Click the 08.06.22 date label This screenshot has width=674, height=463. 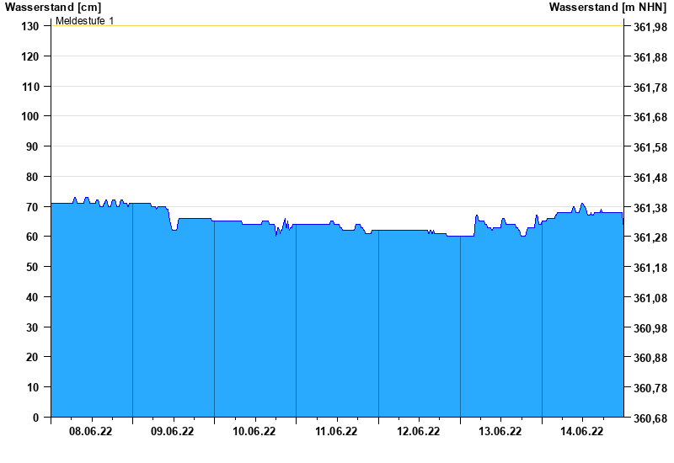pyautogui.click(x=91, y=432)
